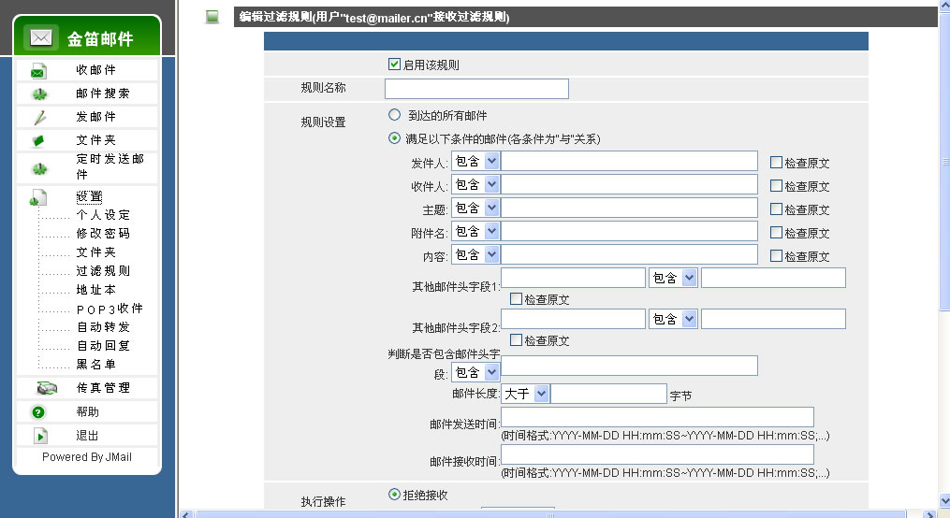Click the 发邮件 pen icon
The image size is (950, 518).
tap(38, 118)
